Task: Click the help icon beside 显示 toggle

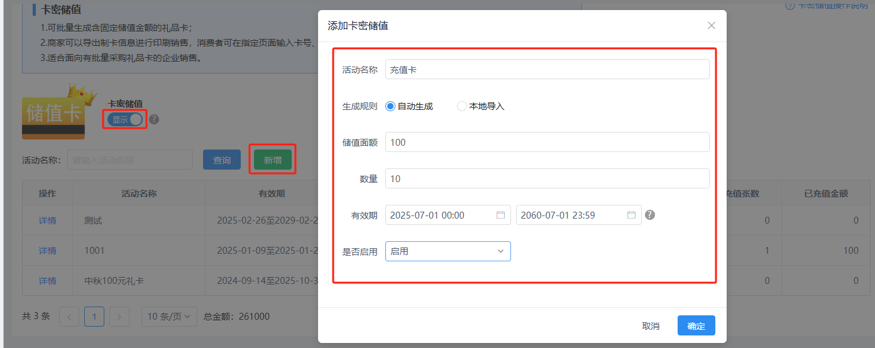Action: (x=154, y=119)
